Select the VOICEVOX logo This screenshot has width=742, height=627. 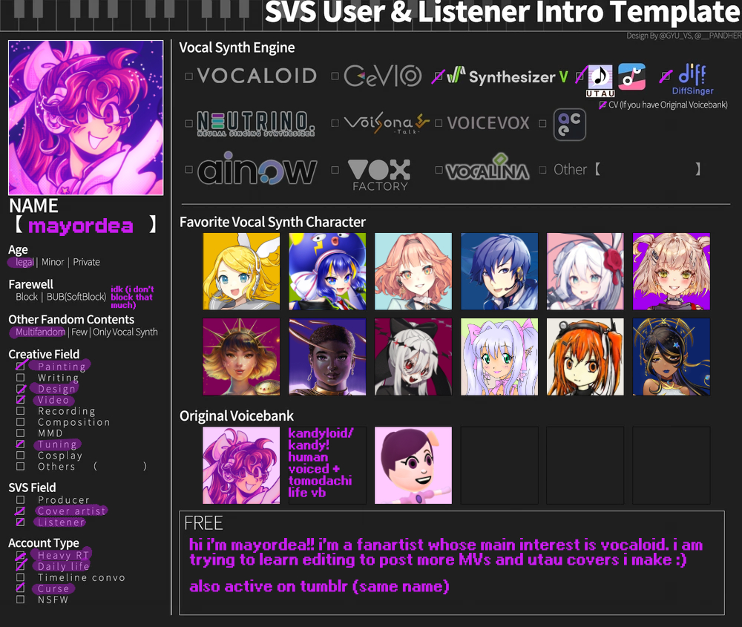click(x=488, y=123)
